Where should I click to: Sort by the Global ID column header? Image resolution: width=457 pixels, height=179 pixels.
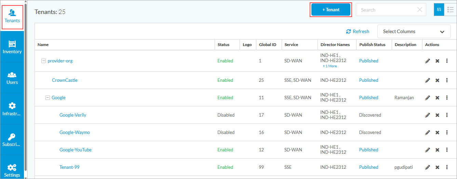(x=267, y=45)
